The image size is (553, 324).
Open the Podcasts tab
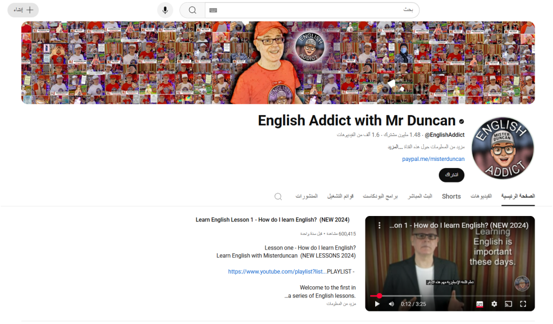(380, 196)
